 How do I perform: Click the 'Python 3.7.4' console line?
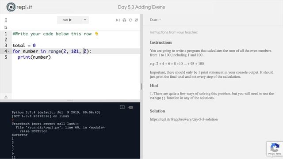click(56, 112)
